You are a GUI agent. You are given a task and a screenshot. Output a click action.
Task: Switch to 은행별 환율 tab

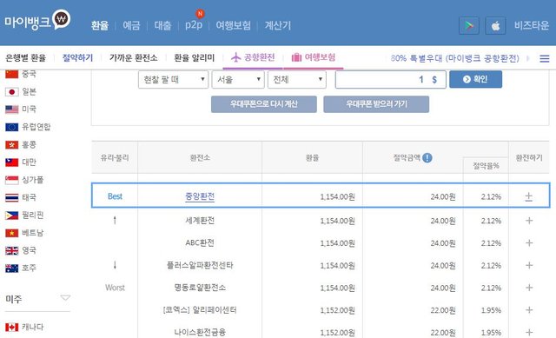[25, 58]
